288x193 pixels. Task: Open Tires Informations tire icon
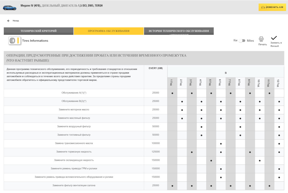[14, 41]
